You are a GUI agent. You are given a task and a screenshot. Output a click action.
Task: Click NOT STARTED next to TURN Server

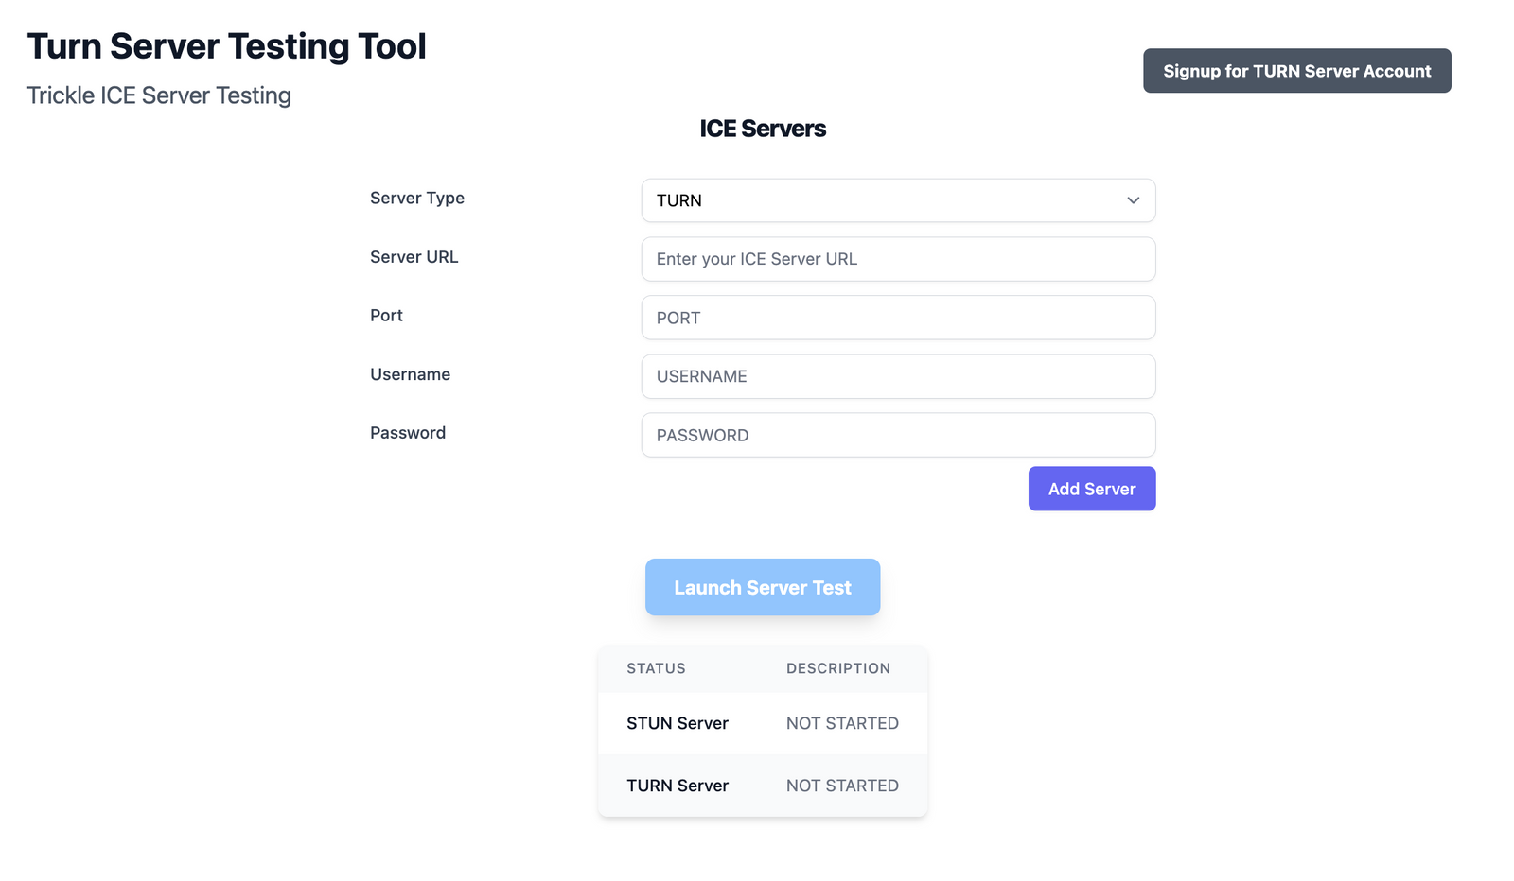tap(842, 785)
